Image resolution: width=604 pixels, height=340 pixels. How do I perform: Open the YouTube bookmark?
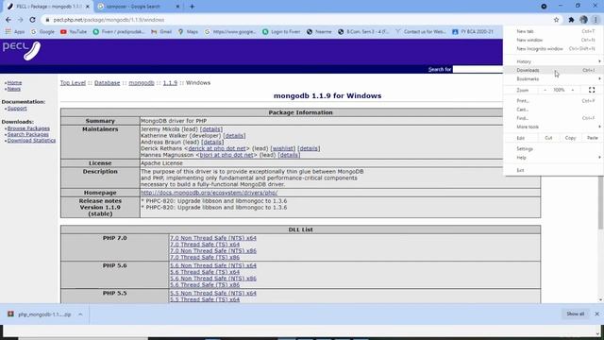(x=74, y=31)
